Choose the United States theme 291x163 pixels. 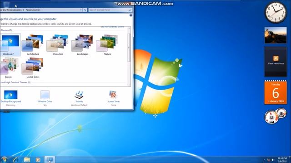pos(33,67)
